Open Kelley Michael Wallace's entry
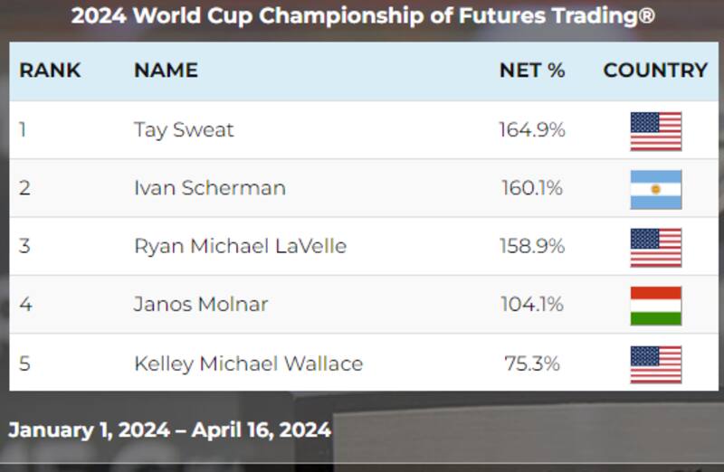Viewport: 724px width, 472px height. click(x=248, y=363)
